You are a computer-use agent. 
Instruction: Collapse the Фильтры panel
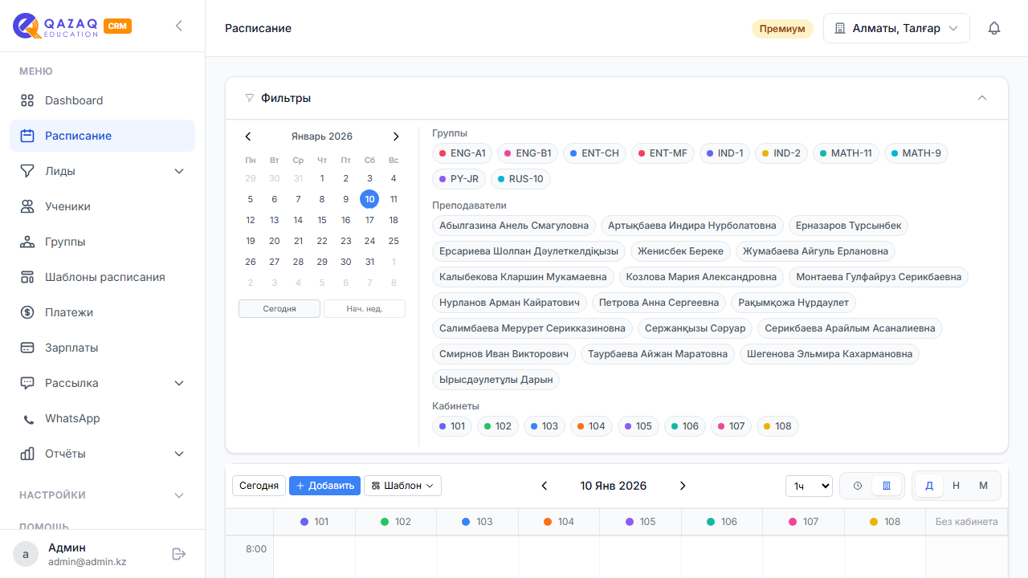[x=981, y=98]
